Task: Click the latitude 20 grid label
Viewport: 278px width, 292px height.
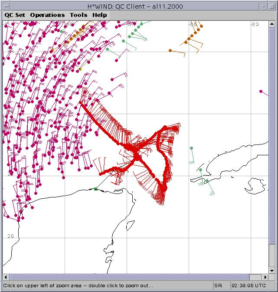Action: [x=10, y=236]
